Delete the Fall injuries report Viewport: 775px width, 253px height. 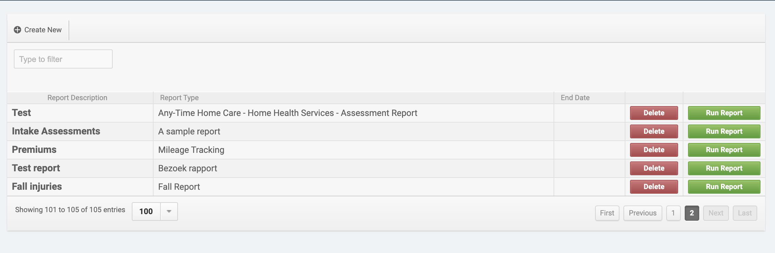click(x=654, y=187)
